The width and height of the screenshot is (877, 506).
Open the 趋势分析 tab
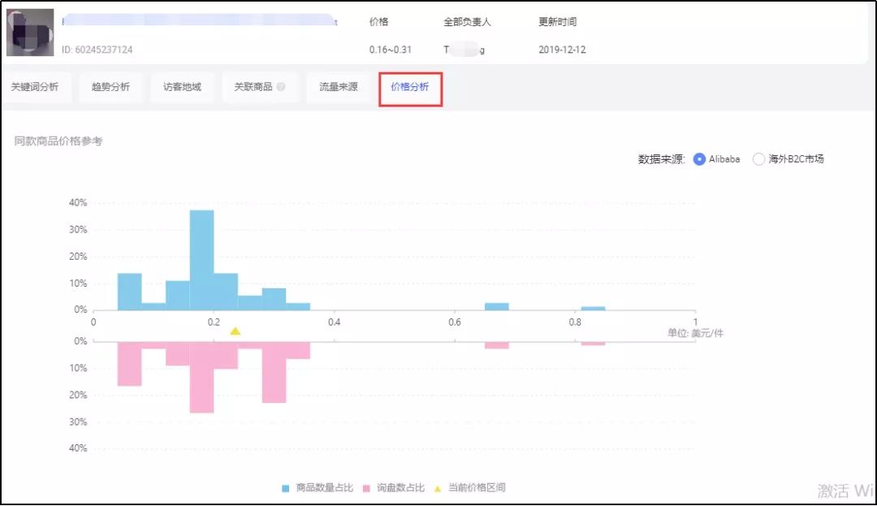111,88
